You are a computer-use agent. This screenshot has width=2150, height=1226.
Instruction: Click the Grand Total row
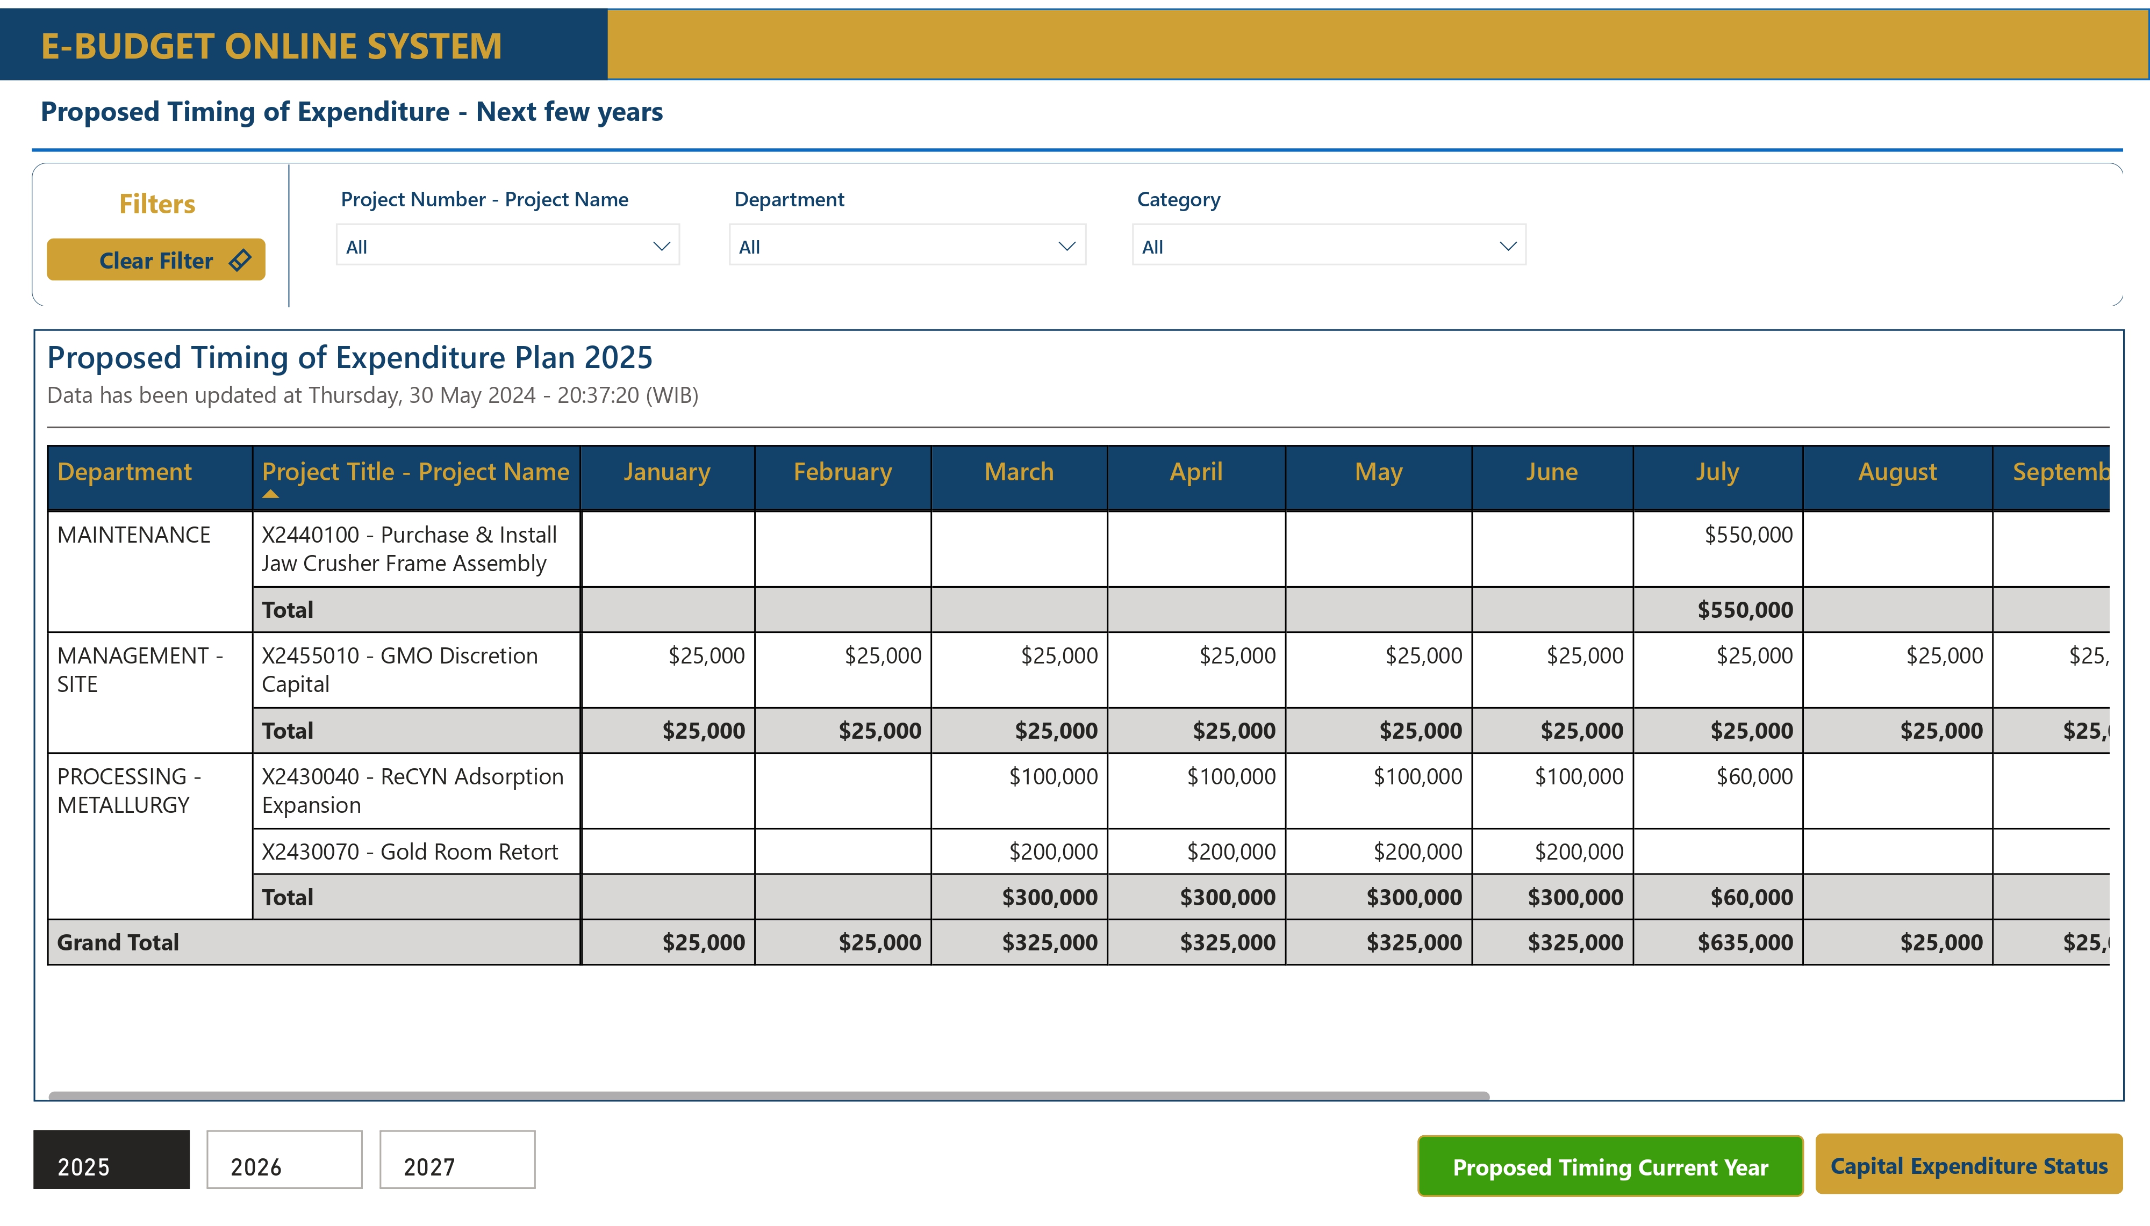click(118, 941)
